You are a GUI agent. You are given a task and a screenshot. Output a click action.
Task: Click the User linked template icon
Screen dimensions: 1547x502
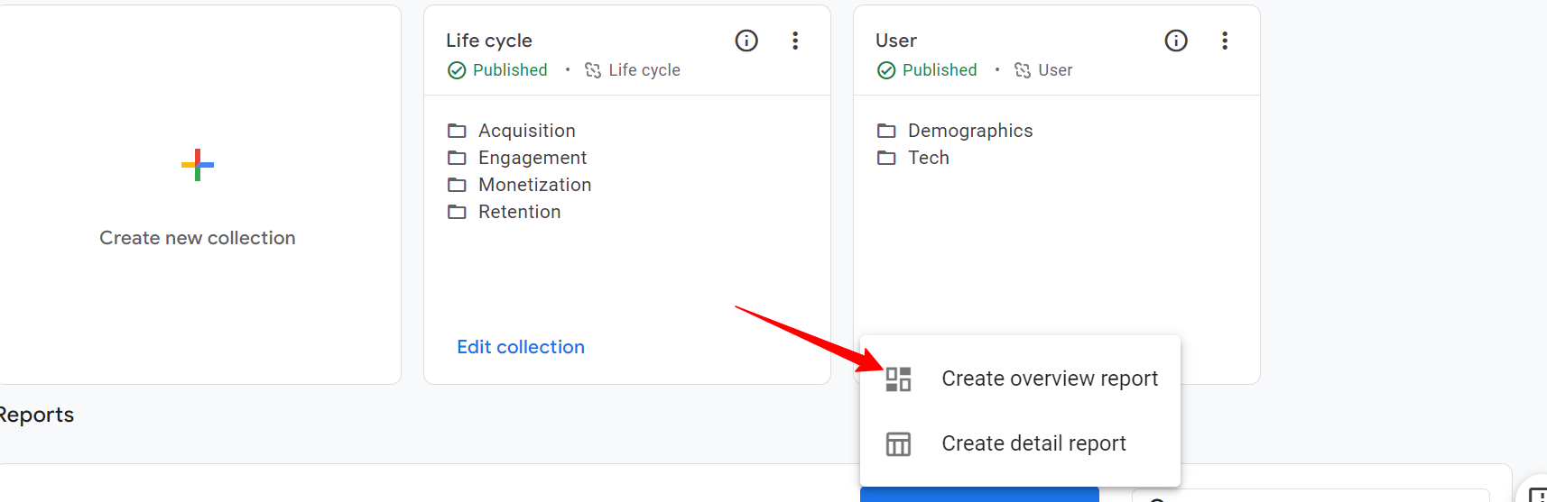tap(1023, 70)
